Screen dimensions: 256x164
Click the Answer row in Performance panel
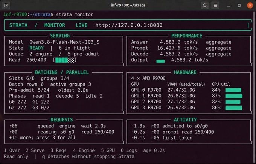(181, 42)
